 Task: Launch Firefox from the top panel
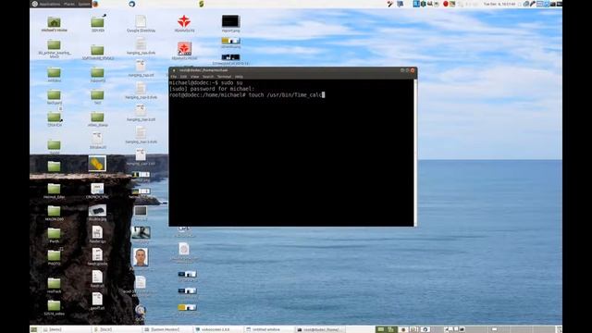pos(95,4)
